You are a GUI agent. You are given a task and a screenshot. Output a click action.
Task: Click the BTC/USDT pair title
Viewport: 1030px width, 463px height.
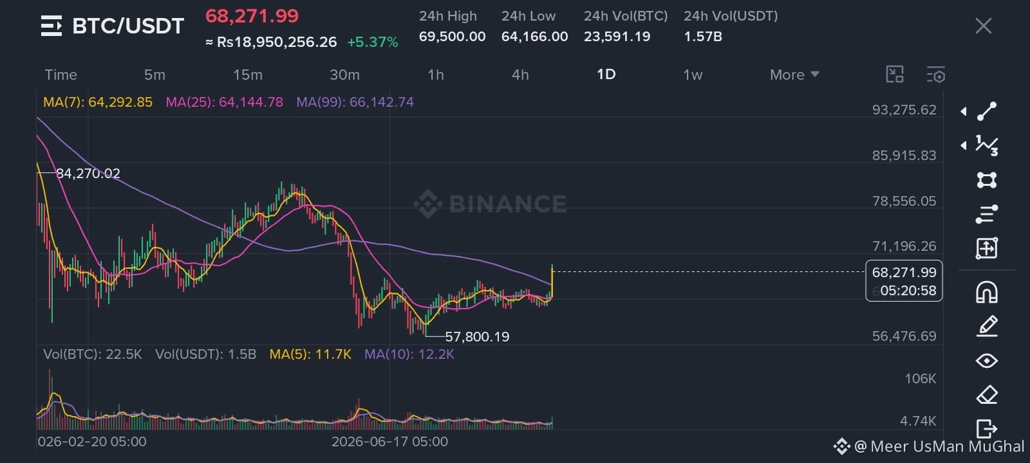tap(128, 26)
